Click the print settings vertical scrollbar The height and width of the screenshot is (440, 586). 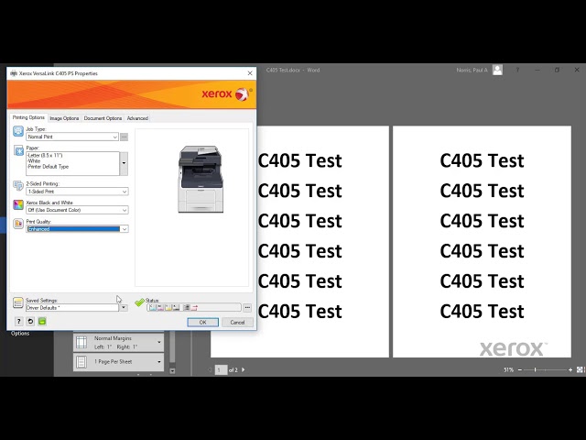[172, 346]
